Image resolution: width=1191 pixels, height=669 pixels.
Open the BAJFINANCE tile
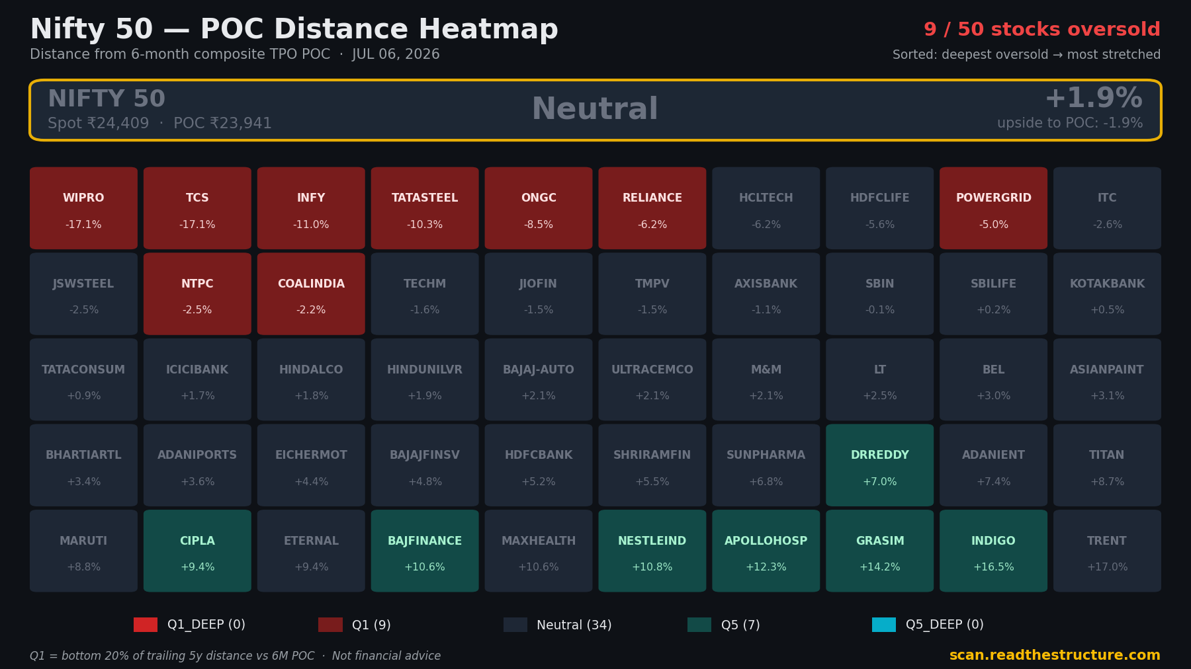pos(425,551)
